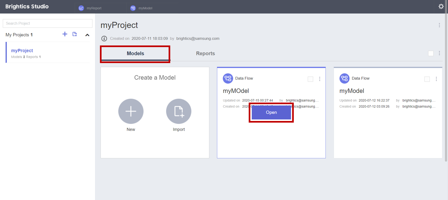Open the settings gear icon
This screenshot has width=448, height=200.
tap(441, 6)
